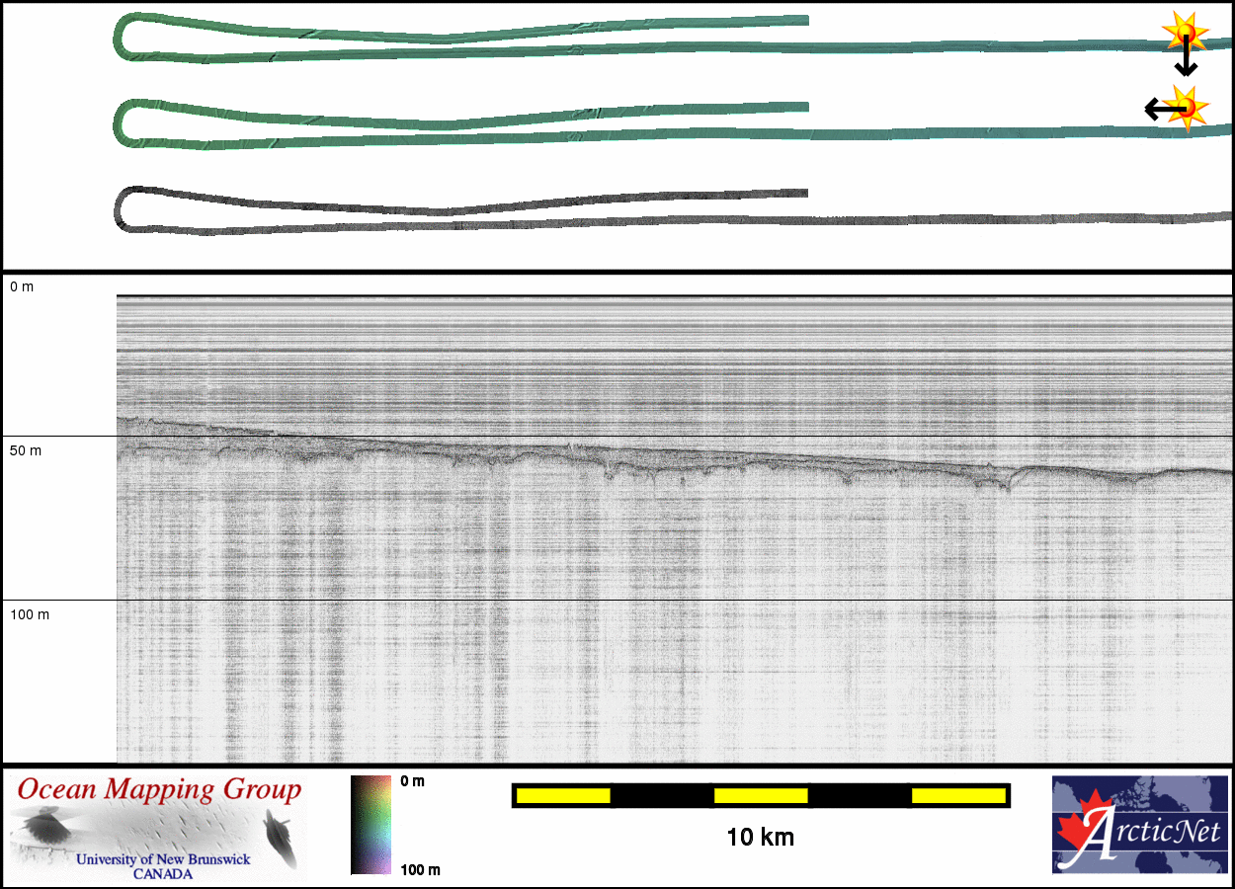Select the 100 m color legend label
Image resolution: width=1235 pixels, height=889 pixels.
(x=420, y=869)
